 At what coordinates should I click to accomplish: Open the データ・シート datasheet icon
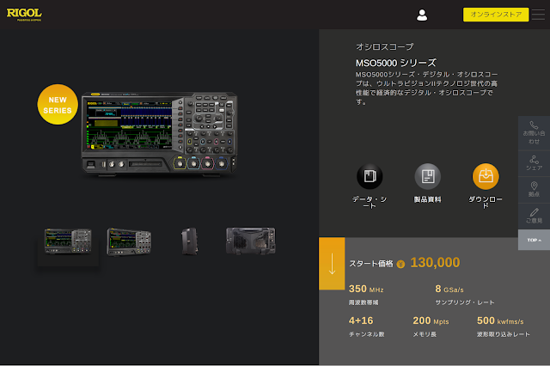click(370, 176)
